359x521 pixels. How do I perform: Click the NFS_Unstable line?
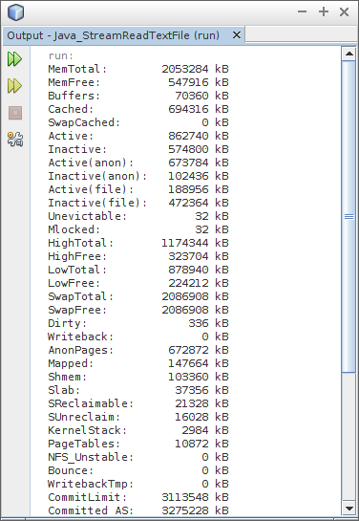[138, 457]
